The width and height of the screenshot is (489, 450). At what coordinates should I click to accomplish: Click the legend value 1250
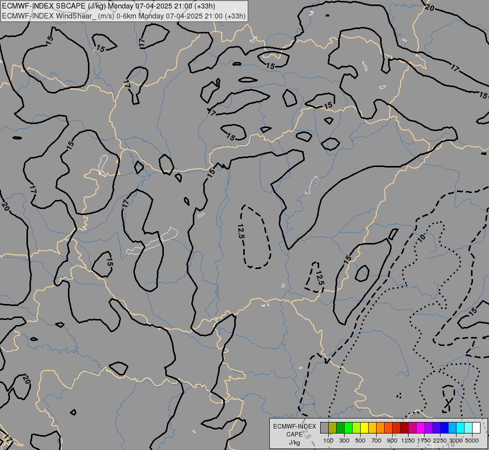[x=408, y=440]
